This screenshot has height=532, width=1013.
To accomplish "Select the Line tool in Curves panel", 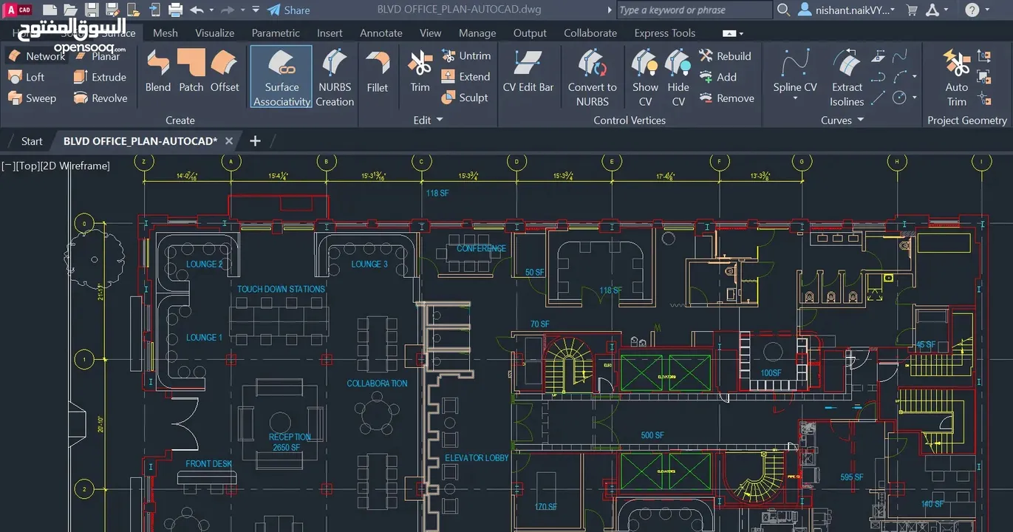I will click(x=878, y=98).
